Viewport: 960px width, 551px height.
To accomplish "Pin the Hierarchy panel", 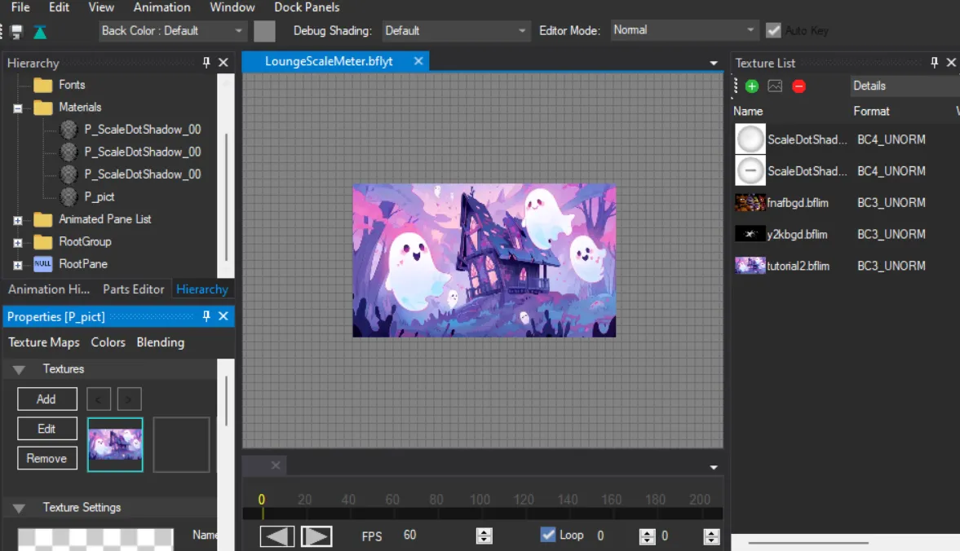I will click(206, 63).
